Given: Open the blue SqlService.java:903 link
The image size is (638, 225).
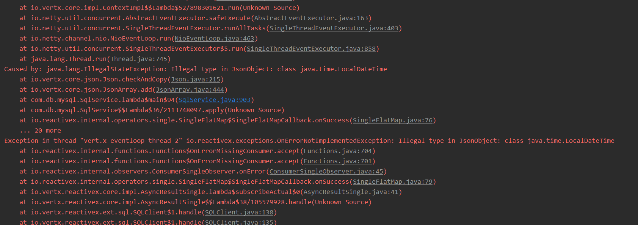Looking at the screenshot, I should pos(215,100).
